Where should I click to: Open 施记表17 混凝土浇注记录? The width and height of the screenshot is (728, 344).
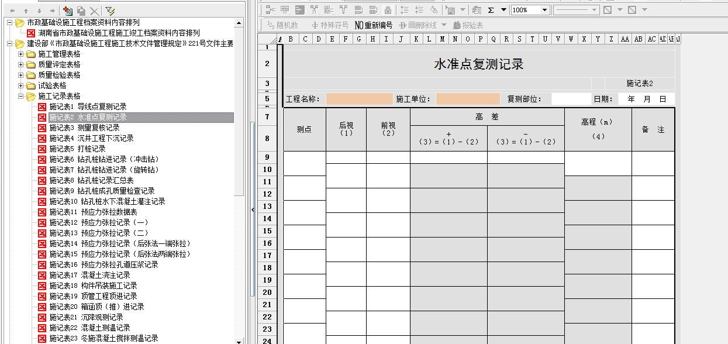[x=89, y=275]
